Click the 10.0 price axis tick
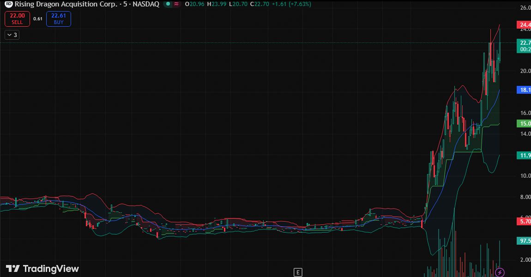The width and height of the screenshot is (531, 277). point(525,176)
